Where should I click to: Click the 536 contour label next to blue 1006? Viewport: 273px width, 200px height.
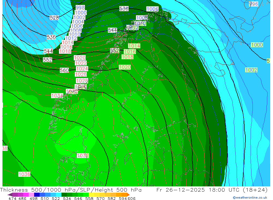(124, 8)
